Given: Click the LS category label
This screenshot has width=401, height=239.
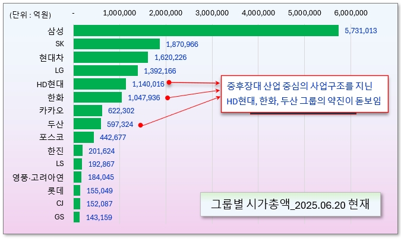Looking at the screenshot, I should pyautogui.click(x=60, y=164).
